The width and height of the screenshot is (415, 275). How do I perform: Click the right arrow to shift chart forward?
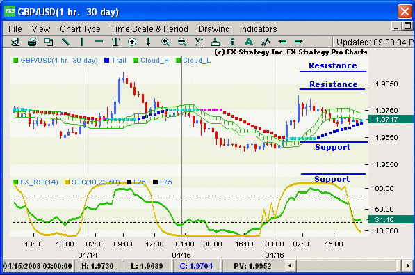point(299,42)
